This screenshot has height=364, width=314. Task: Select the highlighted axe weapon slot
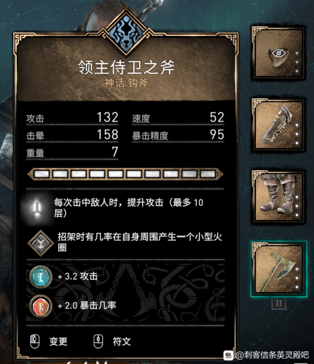click(x=279, y=269)
